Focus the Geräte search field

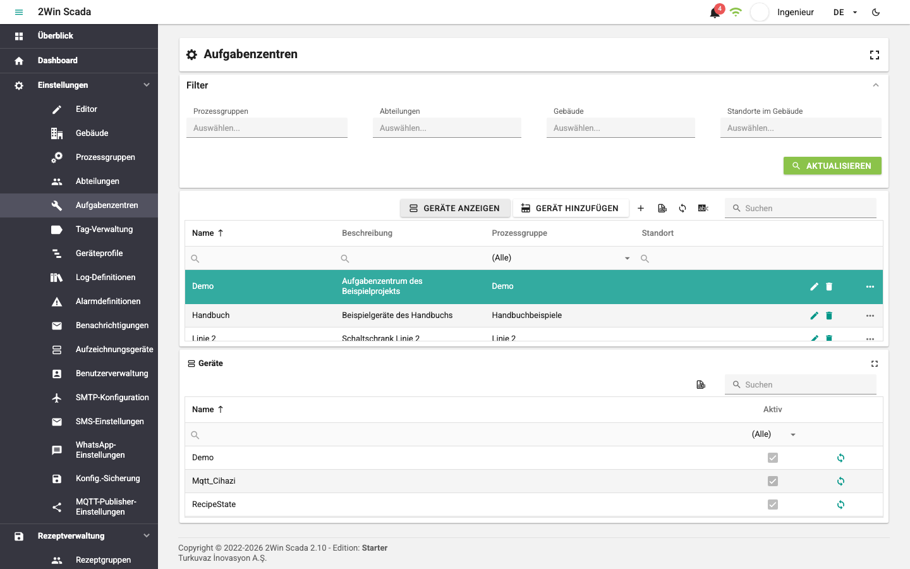pos(801,384)
